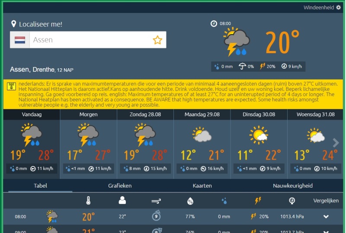This screenshot has width=346, height=233.
Task: Click the feels-like person column icon
Action: tap(122, 201)
